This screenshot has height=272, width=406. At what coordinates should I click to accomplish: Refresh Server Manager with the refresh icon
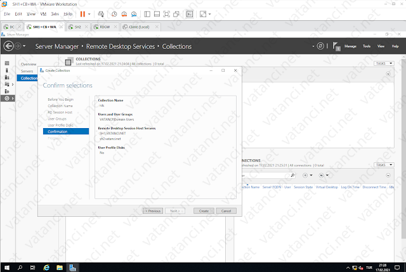[320, 46]
